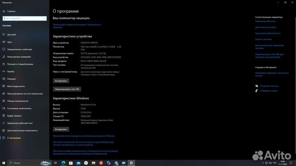
Task: Open File Explorer from taskbar
Action: [x=93, y=163]
